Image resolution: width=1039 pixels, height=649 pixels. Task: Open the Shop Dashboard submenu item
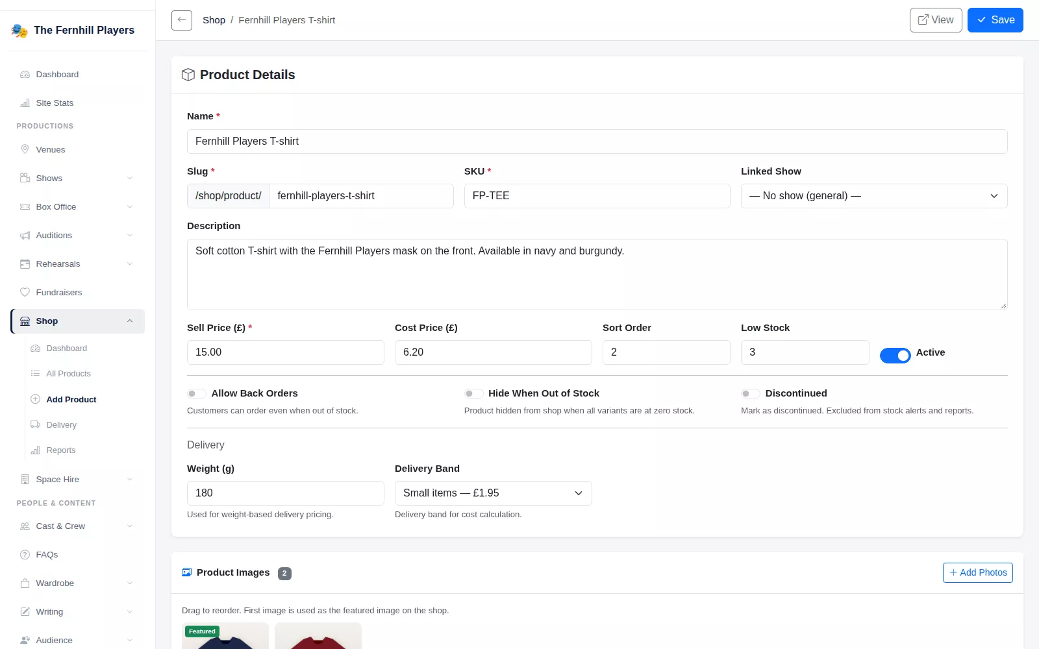pyautogui.click(x=66, y=349)
